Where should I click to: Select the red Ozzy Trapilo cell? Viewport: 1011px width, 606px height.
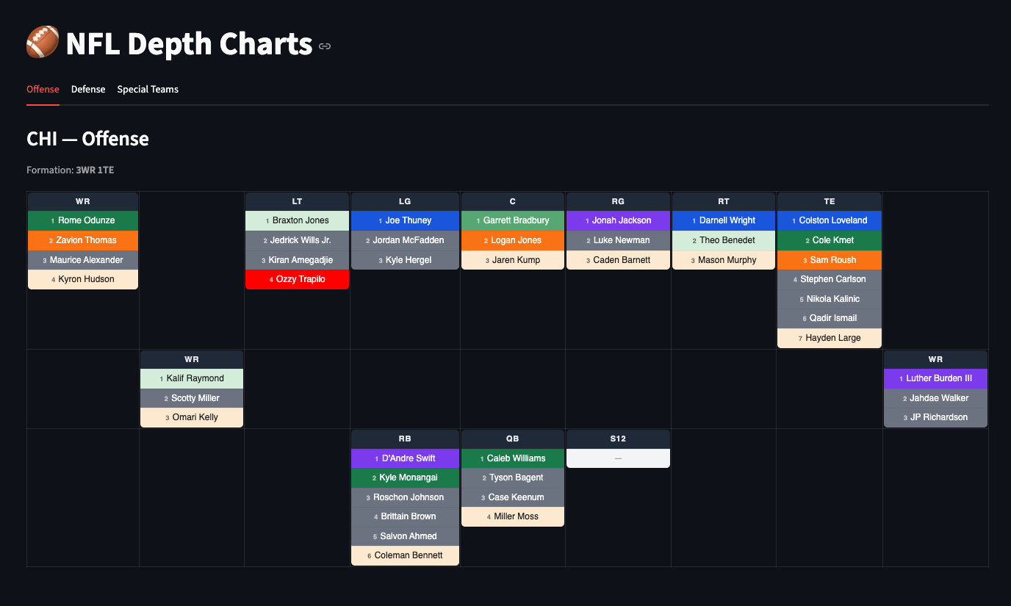297,279
